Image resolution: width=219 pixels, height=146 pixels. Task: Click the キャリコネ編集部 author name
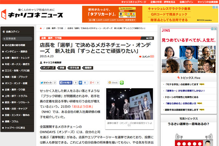[x=52, y=62]
